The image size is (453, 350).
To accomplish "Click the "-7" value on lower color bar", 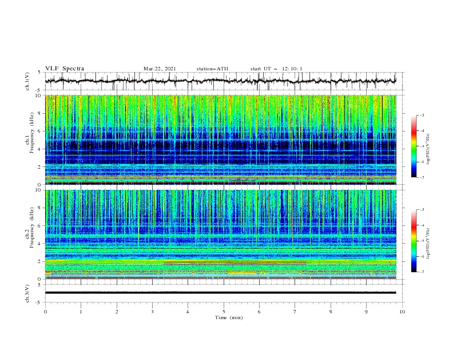I will [422, 272].
